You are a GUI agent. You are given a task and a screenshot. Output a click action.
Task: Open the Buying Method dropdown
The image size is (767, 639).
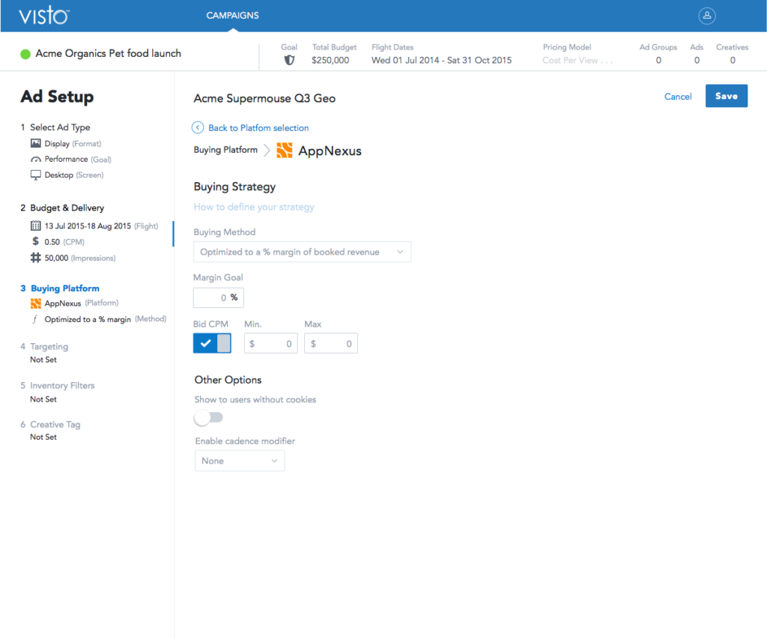[x=302, y=252]
